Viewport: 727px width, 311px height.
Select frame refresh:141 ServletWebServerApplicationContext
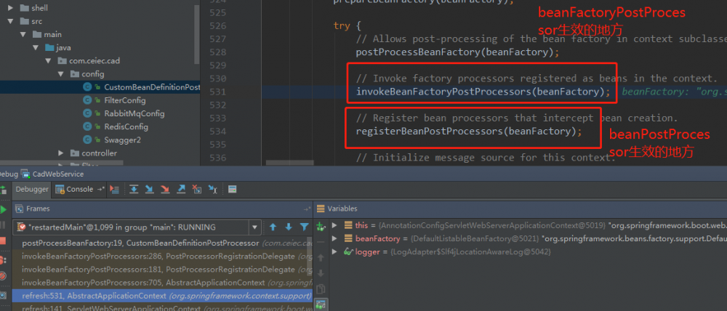(161, 307)
